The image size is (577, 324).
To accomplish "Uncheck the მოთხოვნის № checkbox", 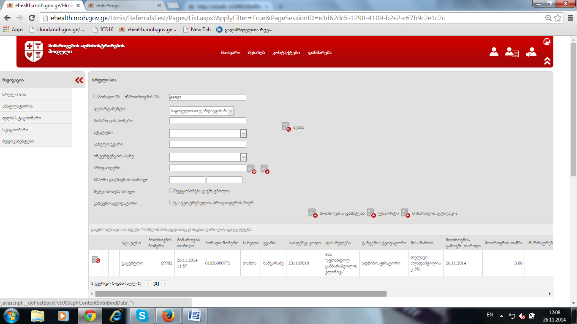I will (127, 97).
